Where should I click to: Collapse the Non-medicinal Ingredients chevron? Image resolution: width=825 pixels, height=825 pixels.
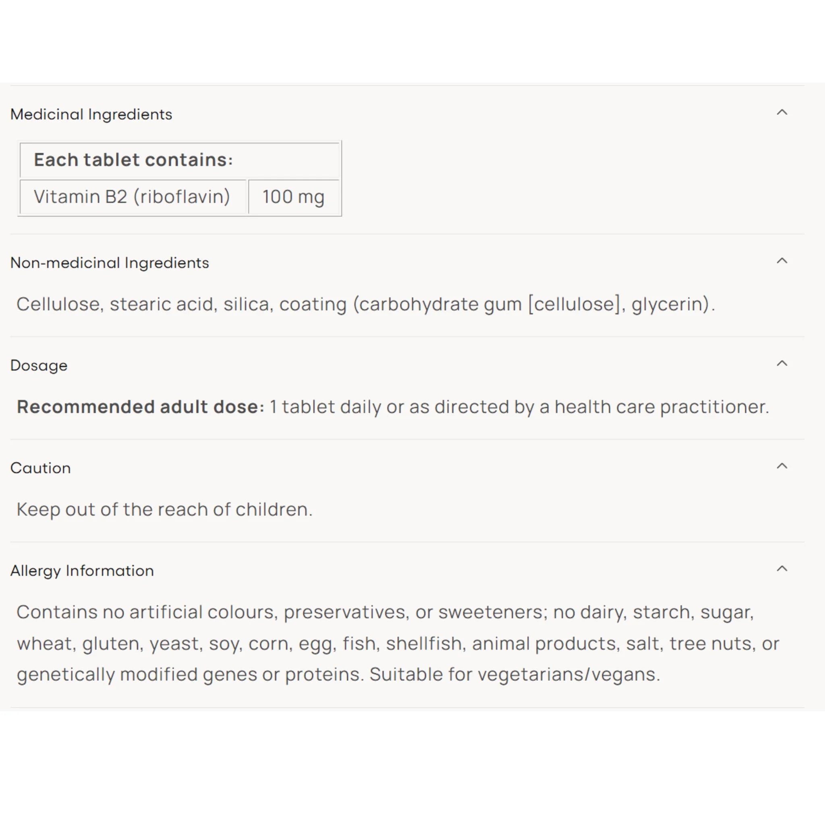click(781, 261)
